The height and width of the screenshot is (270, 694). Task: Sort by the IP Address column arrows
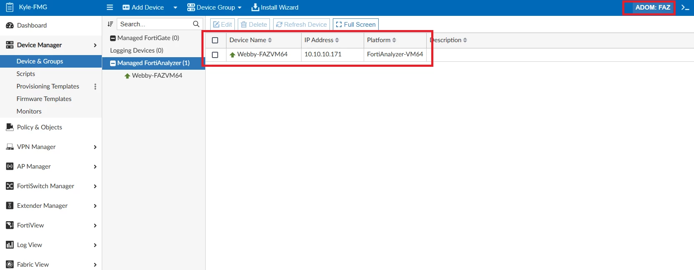tap(337, 40)
